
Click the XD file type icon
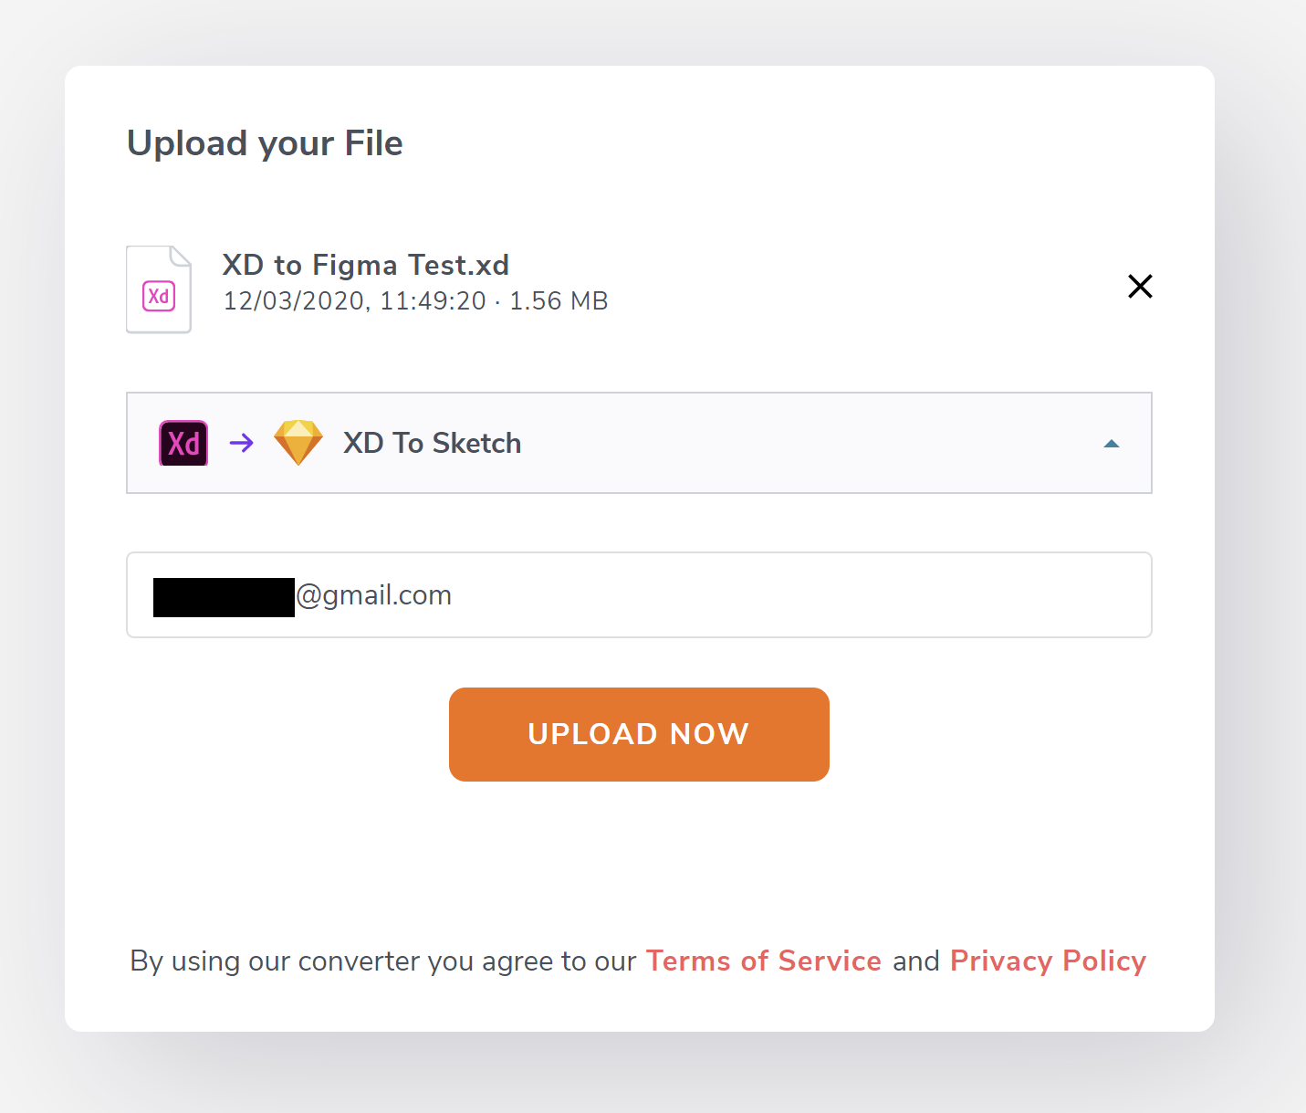tap(159, 289)
